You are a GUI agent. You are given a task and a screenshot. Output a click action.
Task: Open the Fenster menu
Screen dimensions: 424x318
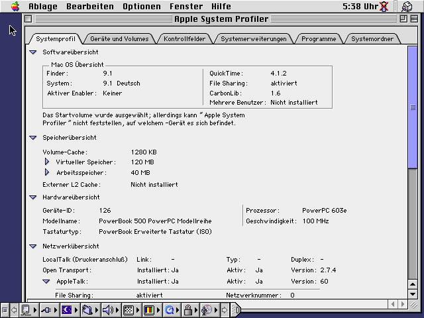tap(186, 6)
